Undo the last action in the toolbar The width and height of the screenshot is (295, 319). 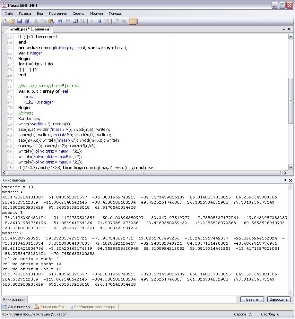click(x=60, y=21)
